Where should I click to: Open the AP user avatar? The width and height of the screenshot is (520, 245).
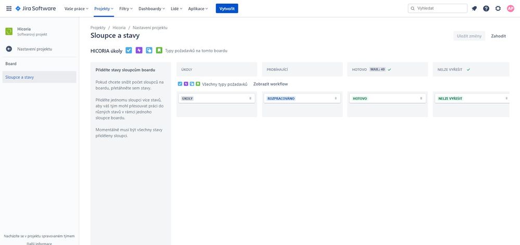pos(511,9)
